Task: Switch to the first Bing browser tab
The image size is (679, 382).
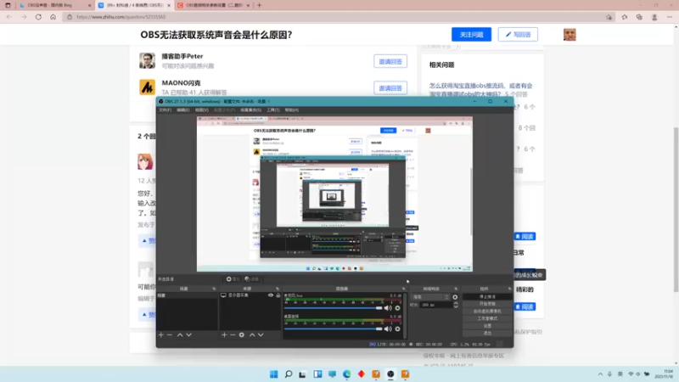Action: pyautogui.click(x=55, y=5)
